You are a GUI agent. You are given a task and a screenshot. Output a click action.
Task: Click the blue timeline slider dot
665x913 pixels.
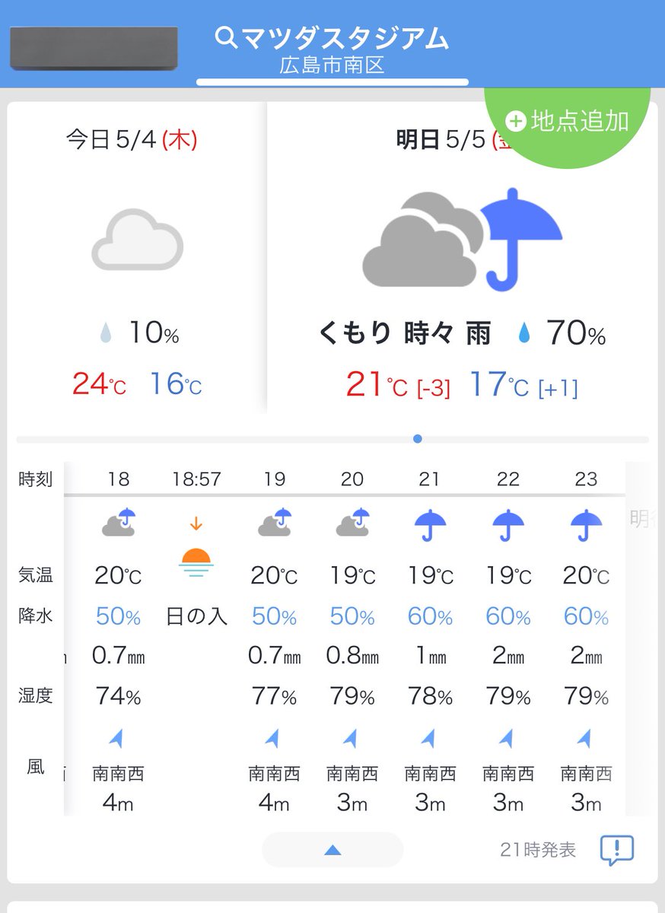tap(417, 439)
